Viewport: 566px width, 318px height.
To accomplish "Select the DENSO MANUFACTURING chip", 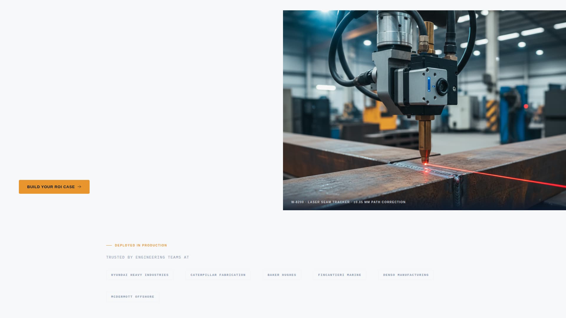I will point(406,275).
